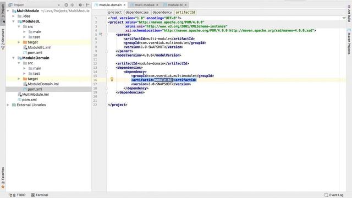Open the TODO tool window
The height and width of the screenshot is (198, 352).
[x=18, y=195]
